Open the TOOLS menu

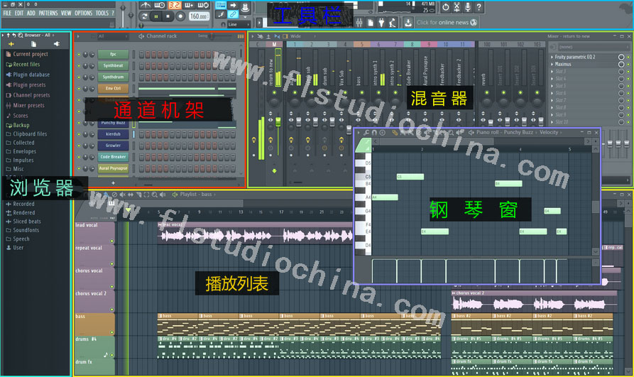(102, 13)
